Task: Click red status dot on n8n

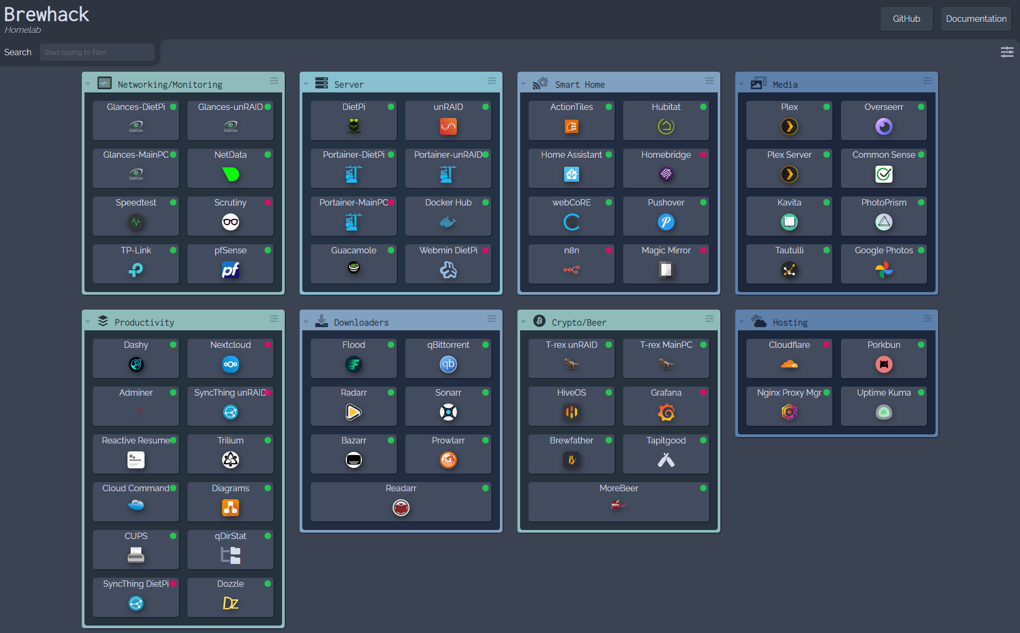Action: 609,251
